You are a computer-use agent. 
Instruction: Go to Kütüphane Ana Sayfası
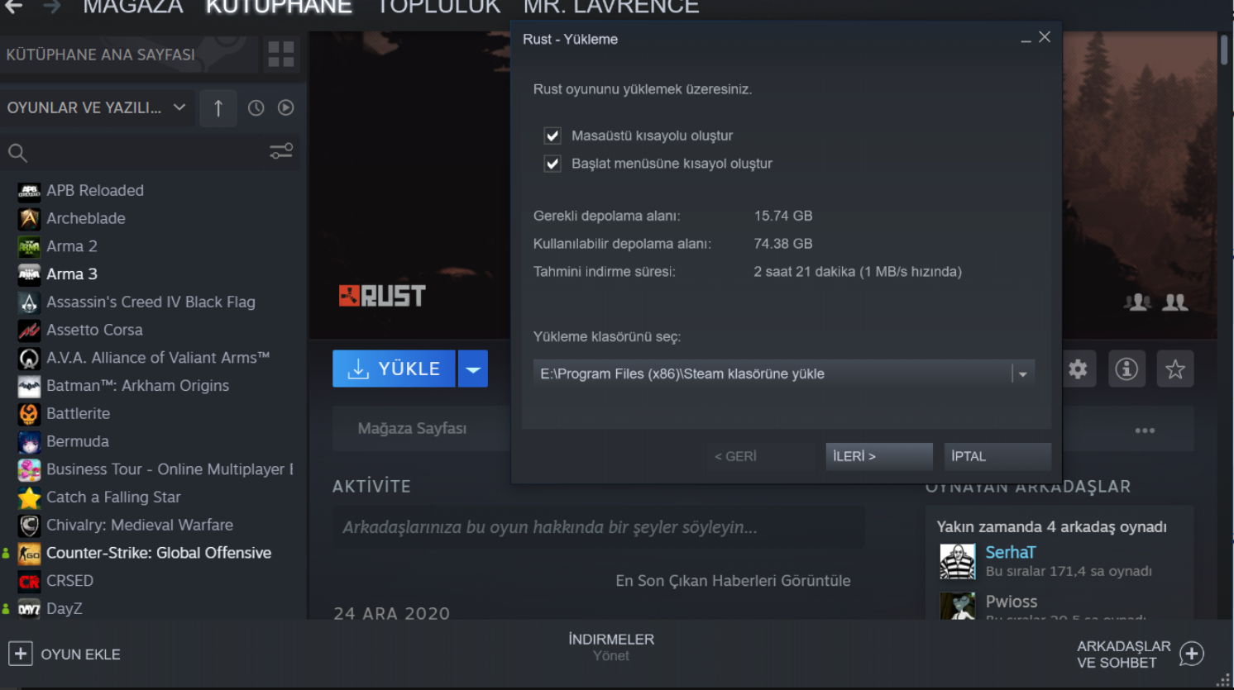point(101,55)
